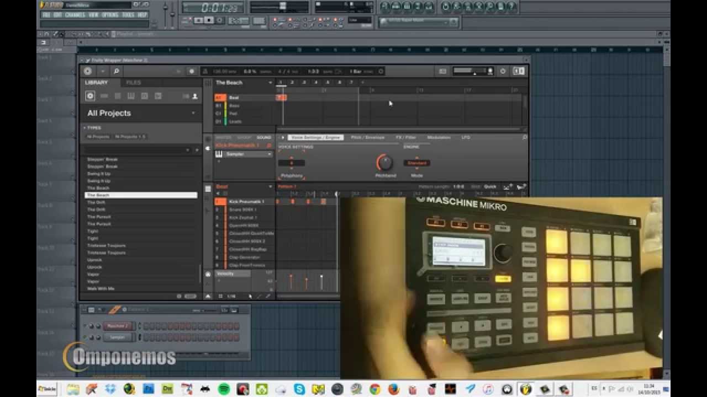Open Skype from the Windows taskbar
707x397 pixels.
[299, 389]
